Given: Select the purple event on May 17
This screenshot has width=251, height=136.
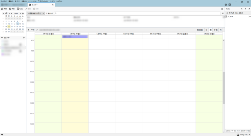Looking at the screenshot, I should (x=75, y=37).
